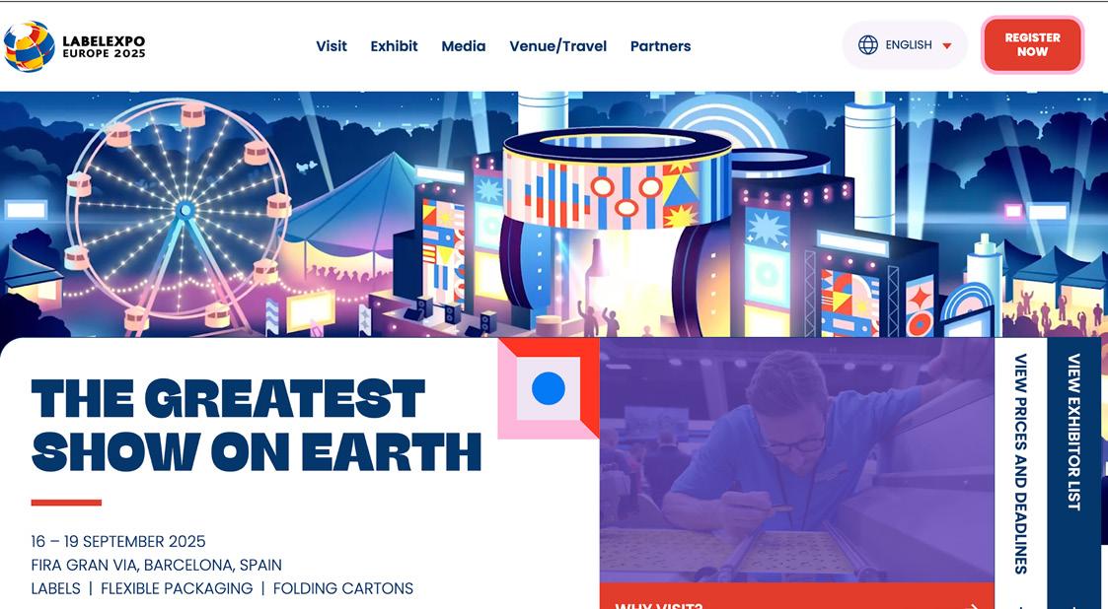
Task: Open the Exhibit menu
Action: pyautogui.click(x=395, y=46)
